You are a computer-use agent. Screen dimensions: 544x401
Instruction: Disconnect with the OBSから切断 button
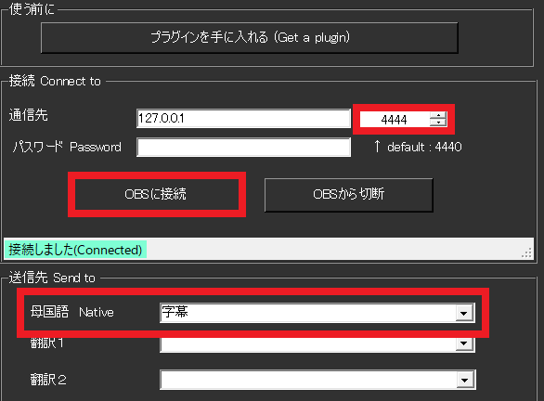tap(349, 195)
